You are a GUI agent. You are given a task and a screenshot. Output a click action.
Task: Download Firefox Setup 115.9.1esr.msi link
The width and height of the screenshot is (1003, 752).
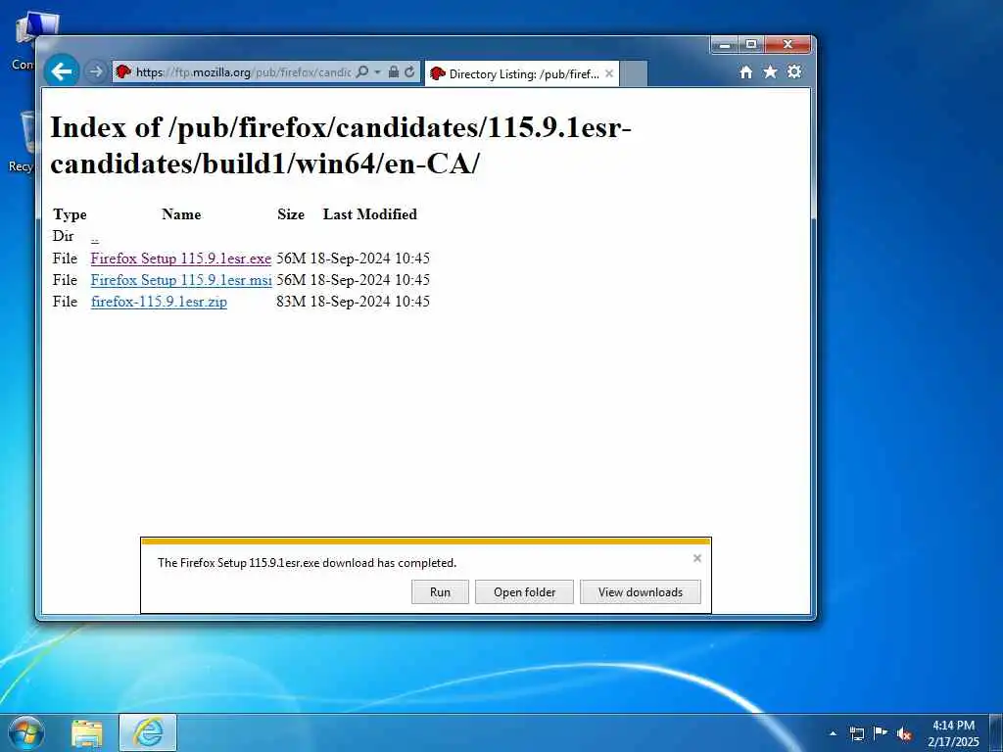[181, 280]
